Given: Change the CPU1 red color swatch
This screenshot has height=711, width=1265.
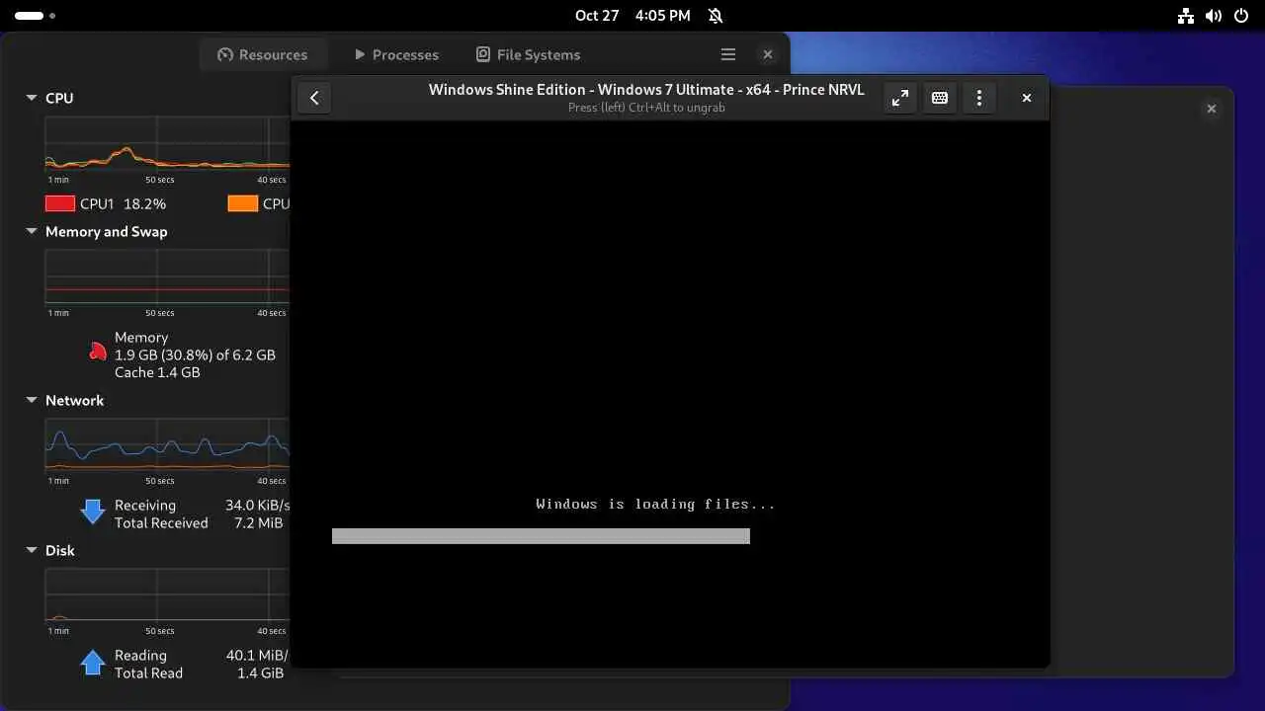Looking at the screenshot, I should [x=60, y=203].
